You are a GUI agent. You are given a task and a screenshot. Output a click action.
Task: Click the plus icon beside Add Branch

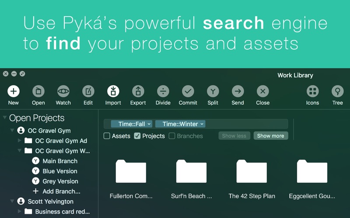point(36,191)
